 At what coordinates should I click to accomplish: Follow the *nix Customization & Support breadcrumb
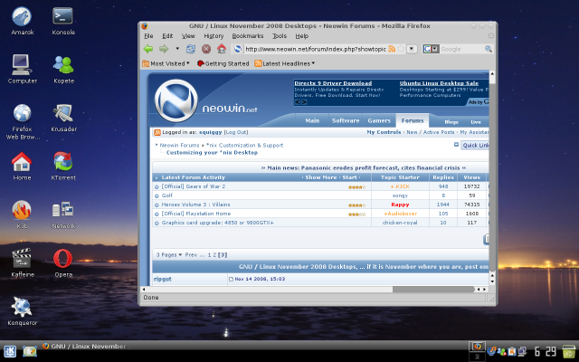(x=245, y=145)
